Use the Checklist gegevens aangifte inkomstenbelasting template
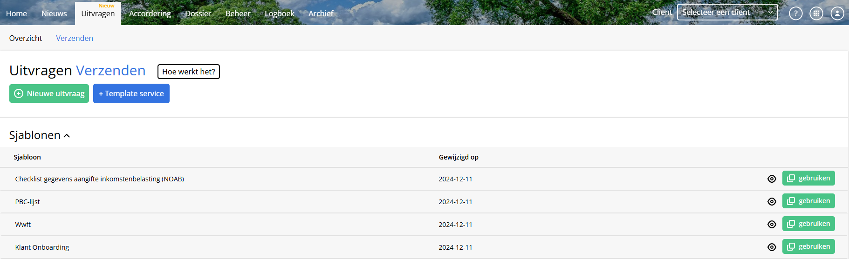849x259 pixels. click(x=808, y=178)
